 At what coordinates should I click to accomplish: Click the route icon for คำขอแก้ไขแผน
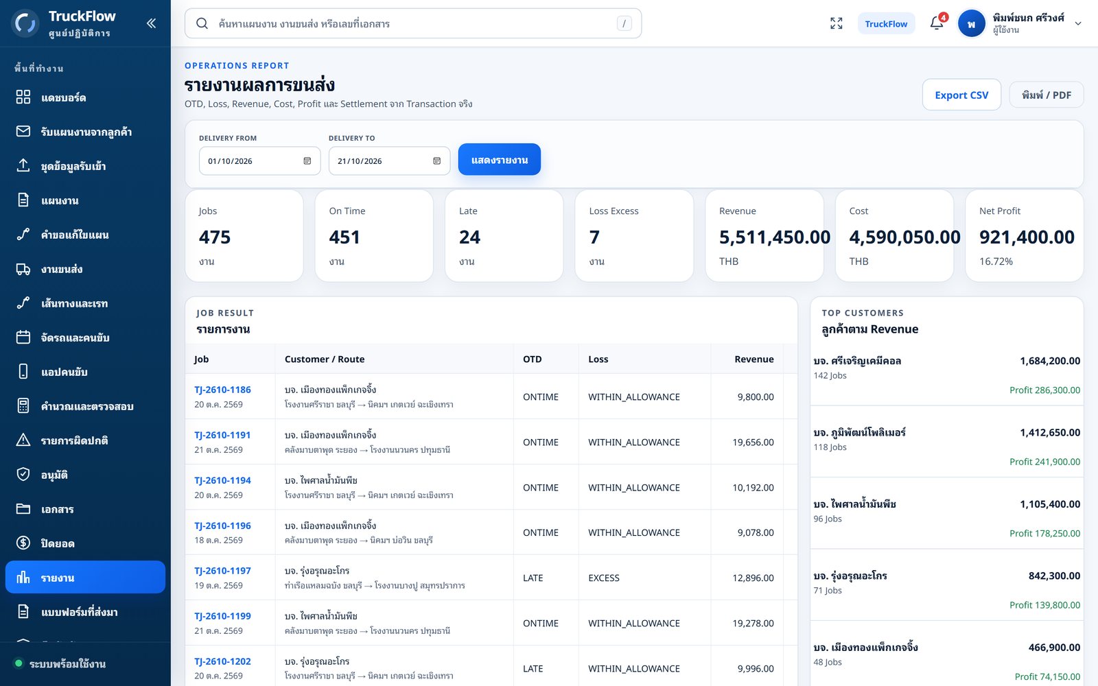[x=23, y=235]
